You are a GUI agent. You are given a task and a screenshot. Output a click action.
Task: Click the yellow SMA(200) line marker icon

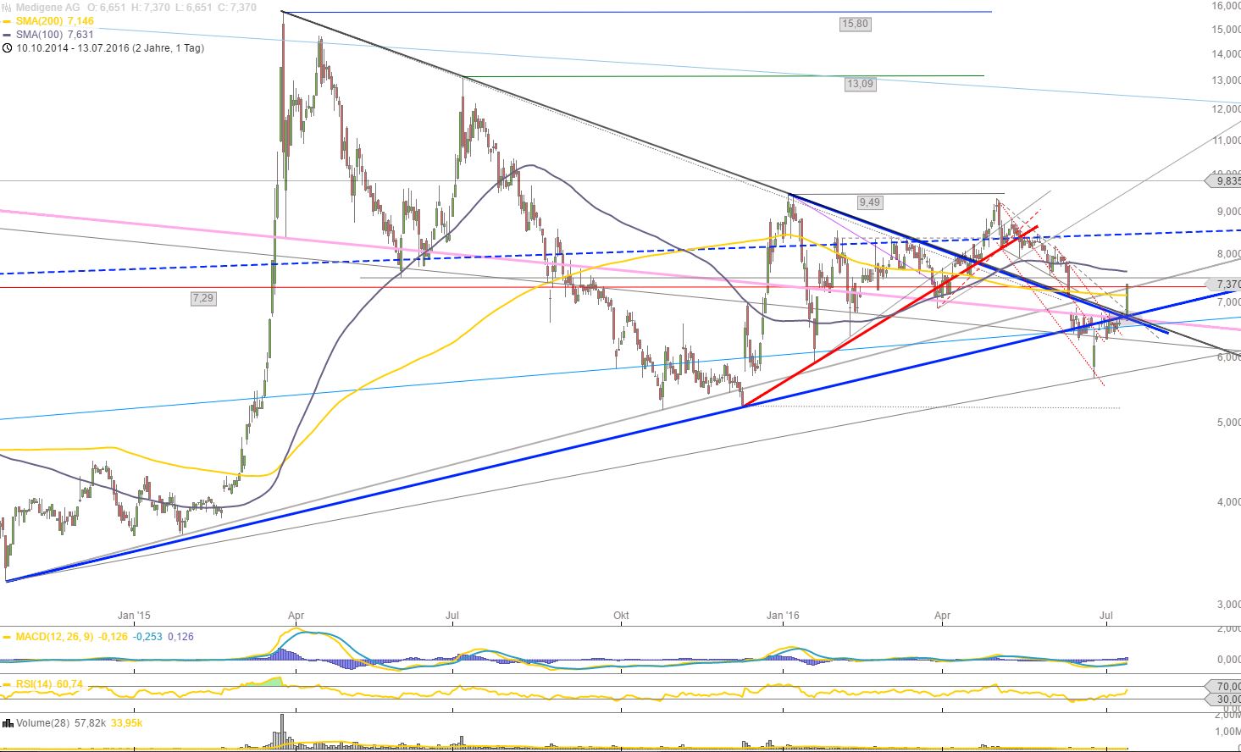[x=7, y=19]
